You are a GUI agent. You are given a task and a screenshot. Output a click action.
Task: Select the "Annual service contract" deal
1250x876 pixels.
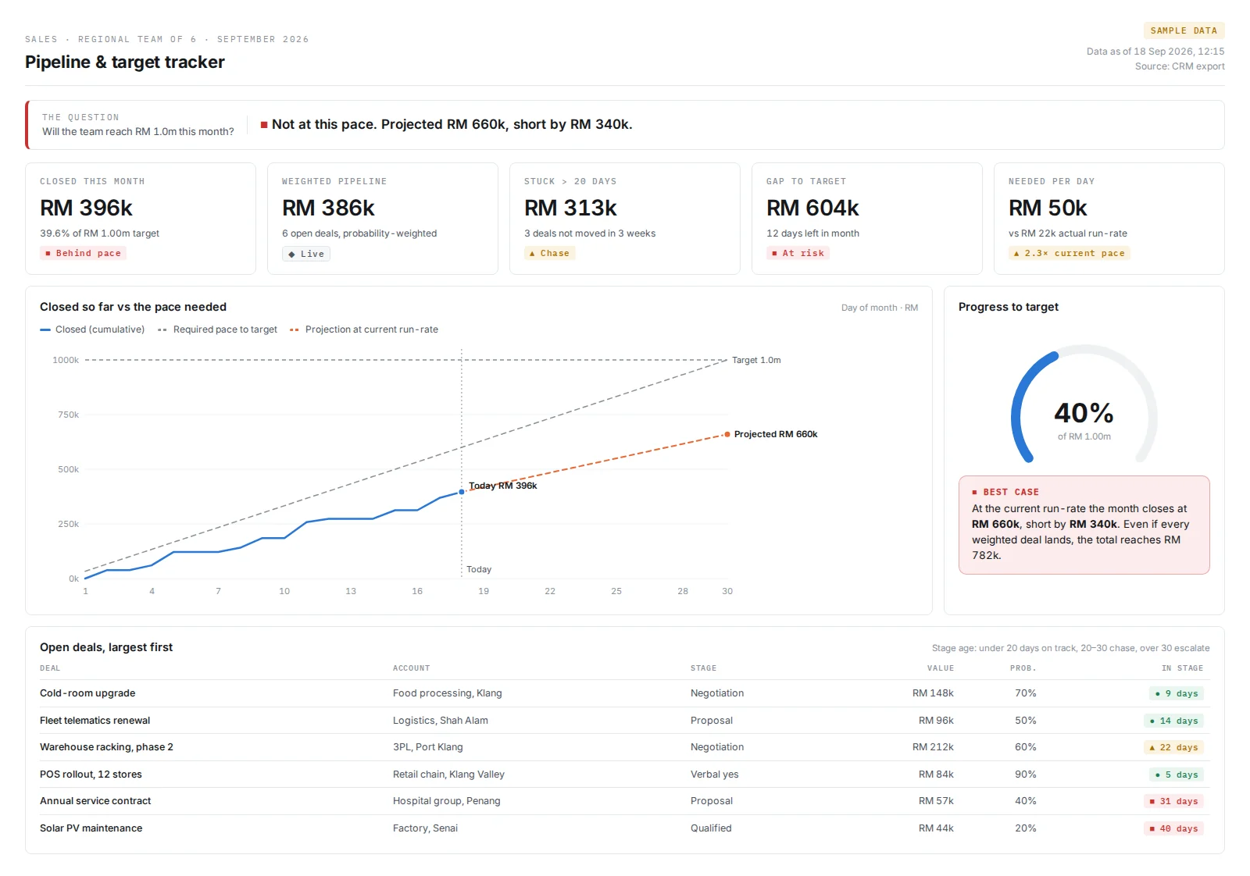click(95, 801)
